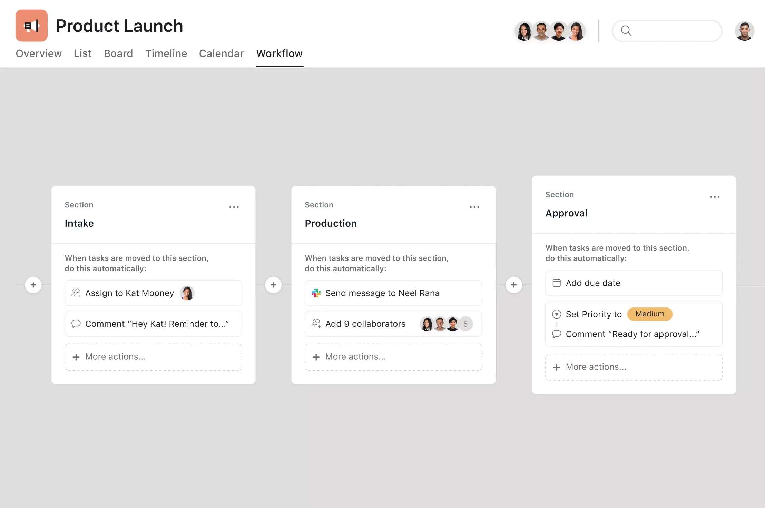Open the three-dot menu on Intake card

coord(234,206)
